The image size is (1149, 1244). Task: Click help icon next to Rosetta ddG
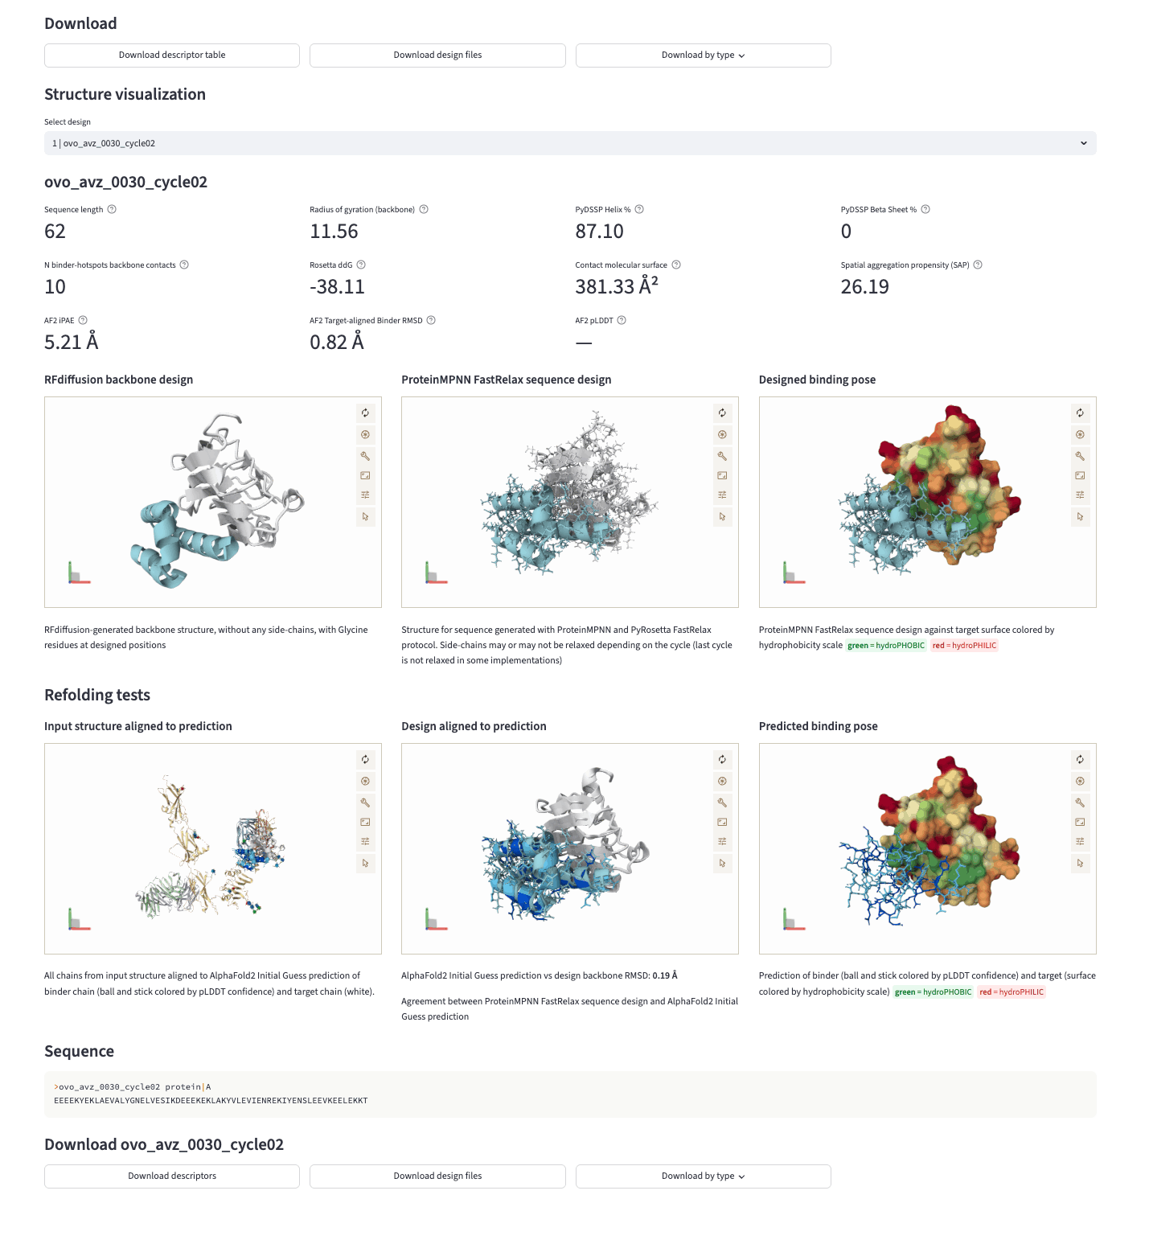click(x=361, y=265)
